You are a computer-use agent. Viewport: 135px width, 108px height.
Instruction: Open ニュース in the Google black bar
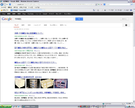tap(38, 14)
